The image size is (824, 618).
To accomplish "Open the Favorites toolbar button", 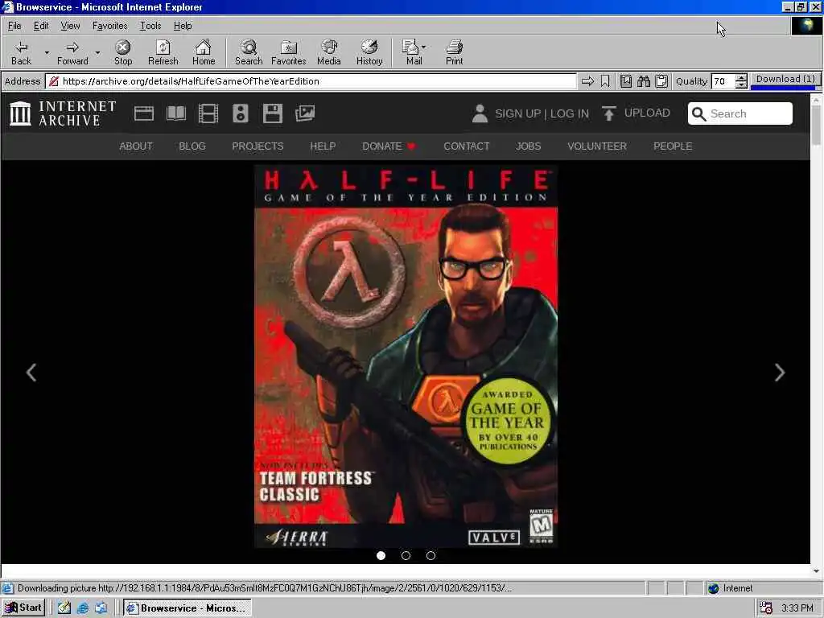I will (x=289, y=52).
